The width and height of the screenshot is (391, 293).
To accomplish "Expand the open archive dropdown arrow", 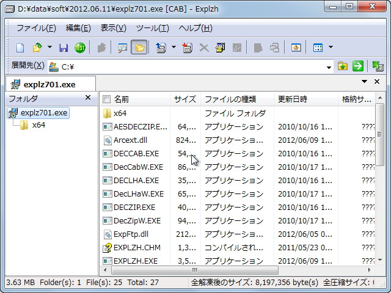I will [x=49, y=47].
